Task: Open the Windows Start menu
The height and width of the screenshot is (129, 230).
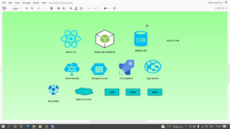Action: pos(3,126)
